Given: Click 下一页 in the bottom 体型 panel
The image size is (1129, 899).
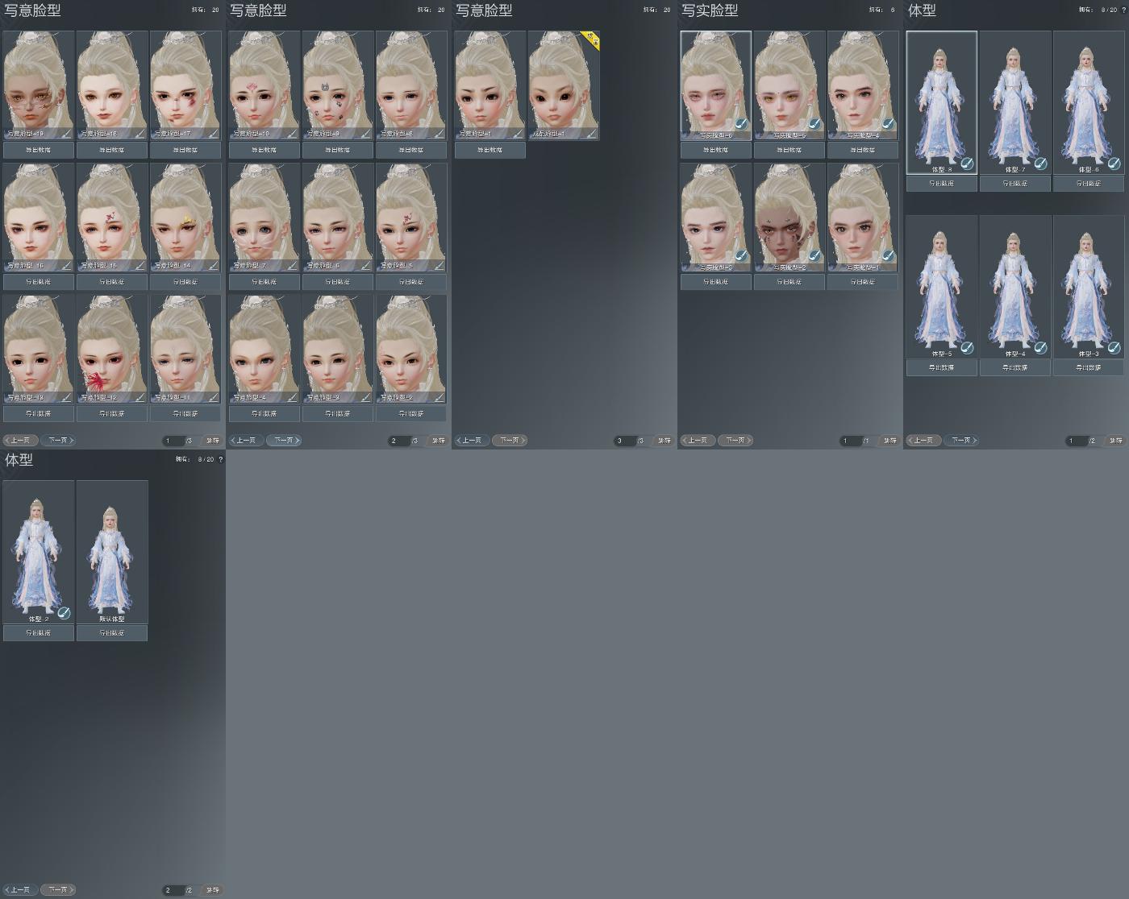Looking at the screenshot, I should (x=58, y=890).
